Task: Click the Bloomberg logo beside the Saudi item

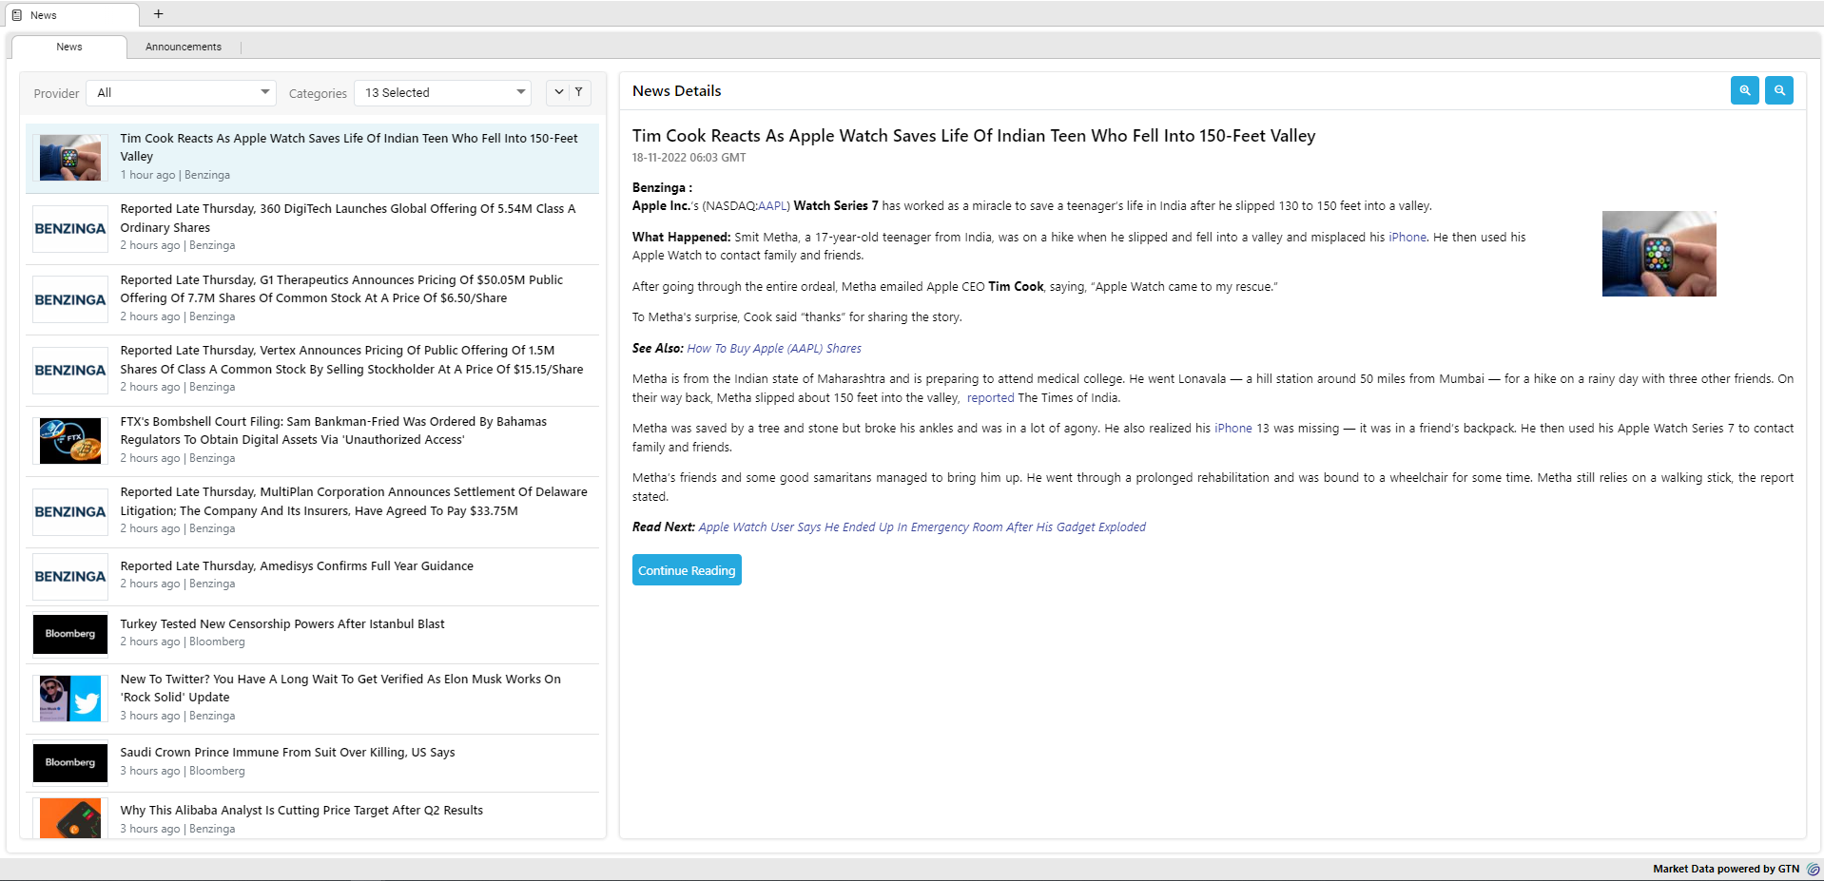Action: coord(70,763)
